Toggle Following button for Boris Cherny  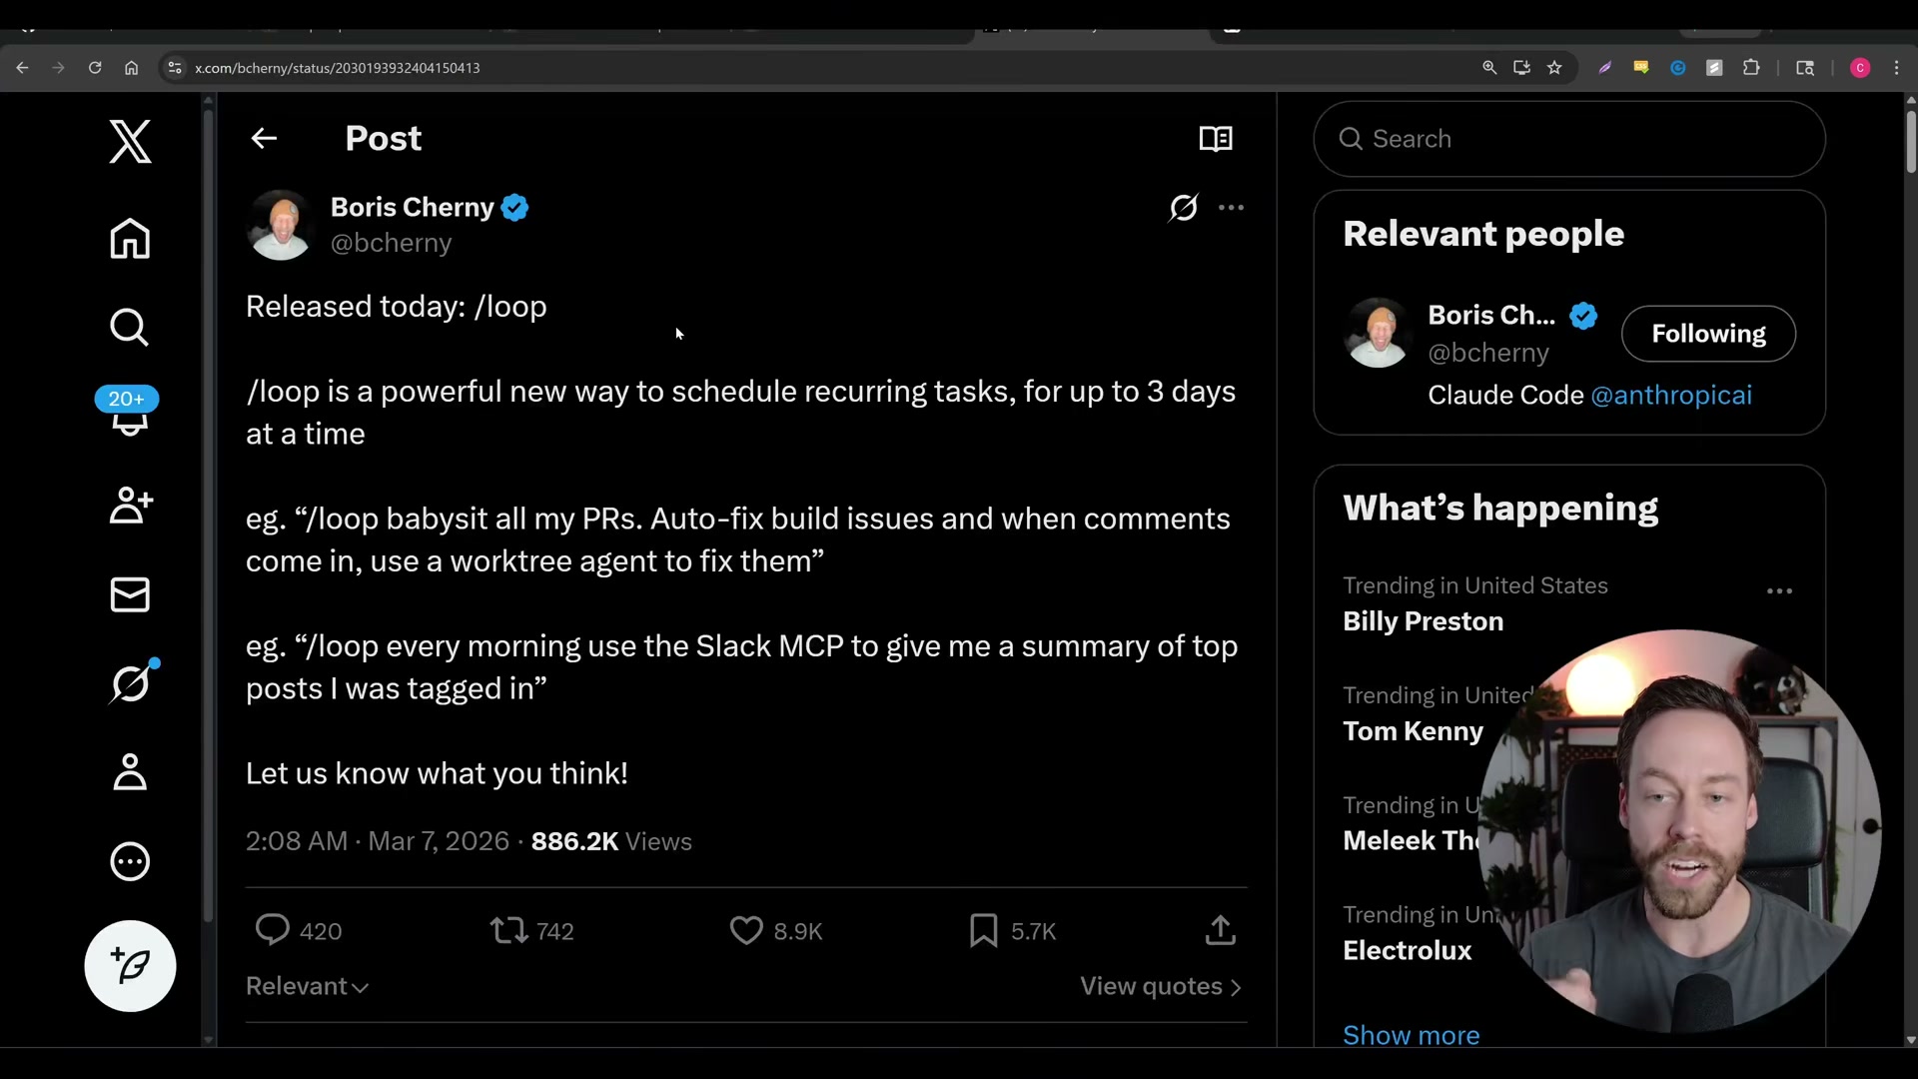1708,334
